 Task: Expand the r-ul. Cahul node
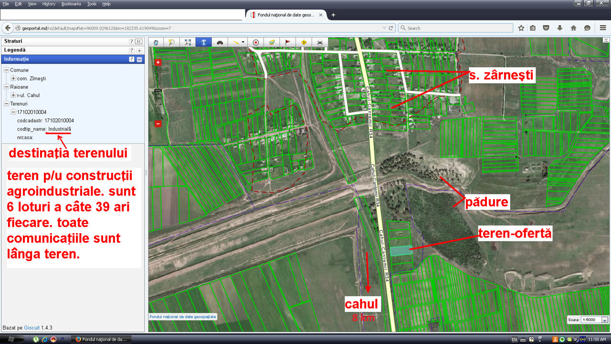[13, 95]
